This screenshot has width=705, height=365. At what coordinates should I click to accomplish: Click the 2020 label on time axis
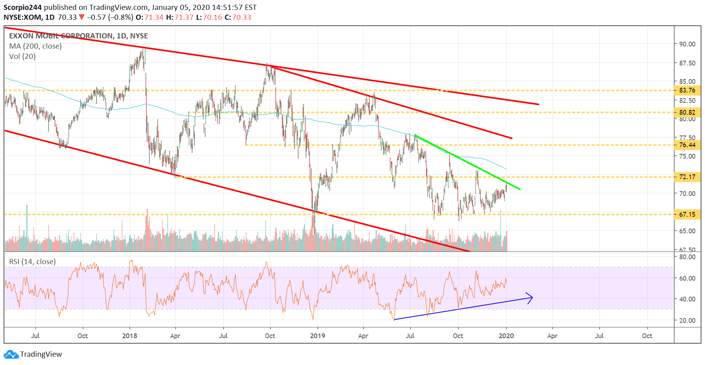(x=507, y=336)
